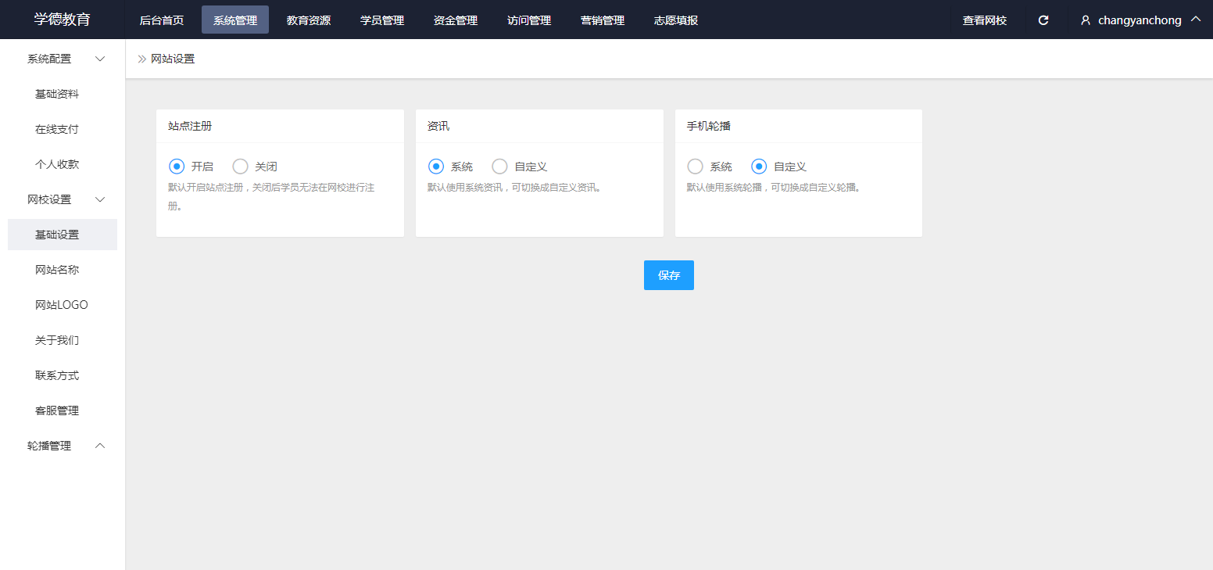Open 营销管理 top menu

pyautogui.click(x=603, y=20)
